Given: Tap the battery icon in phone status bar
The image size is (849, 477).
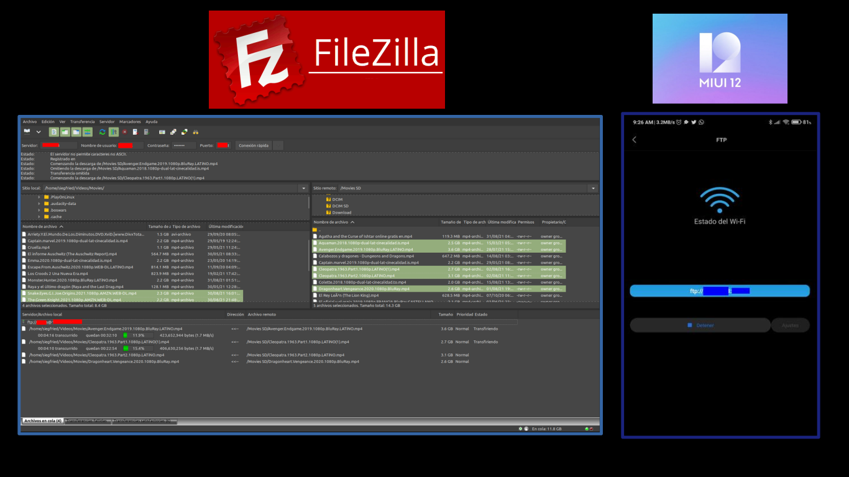Looking at the screenshot, I should coord(796,122).
